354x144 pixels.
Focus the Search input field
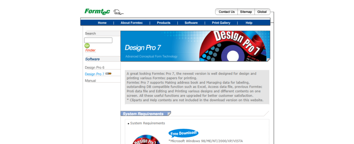pyautogui.click(x=98, y=40)
